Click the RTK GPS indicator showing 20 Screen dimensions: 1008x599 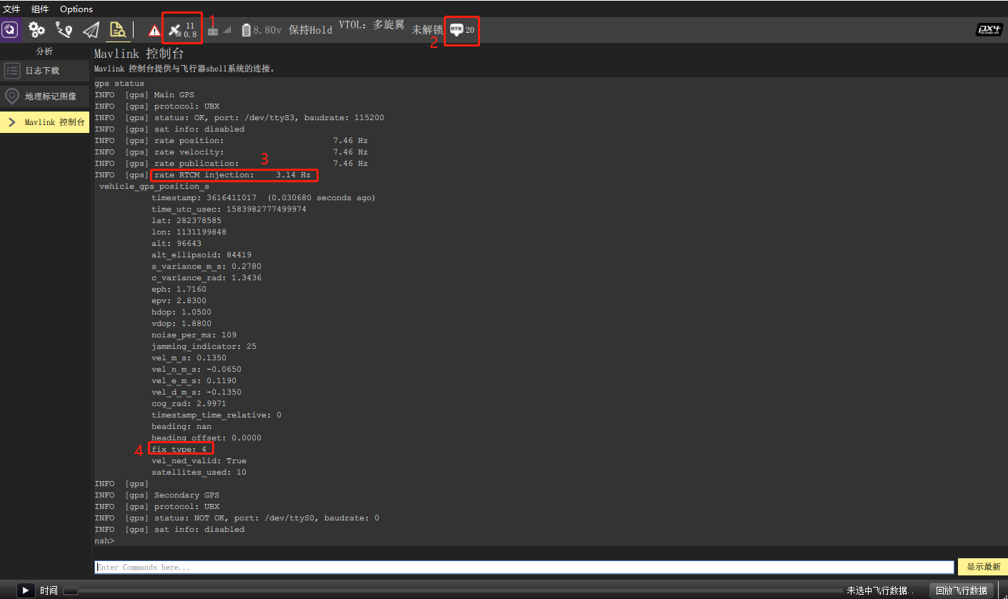click(461, 30)
